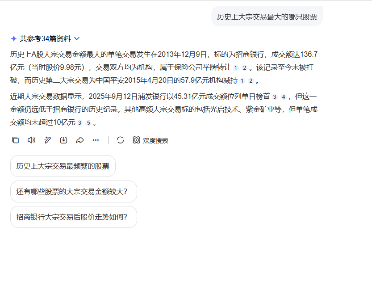Open citation 5 after 未超过10亿元
Viewport: 372px width, 286px height.
coord(88,123)
